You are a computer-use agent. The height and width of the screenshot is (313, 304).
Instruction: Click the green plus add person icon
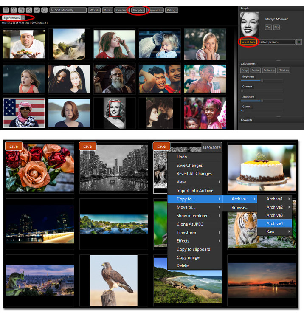pos(299,42)
